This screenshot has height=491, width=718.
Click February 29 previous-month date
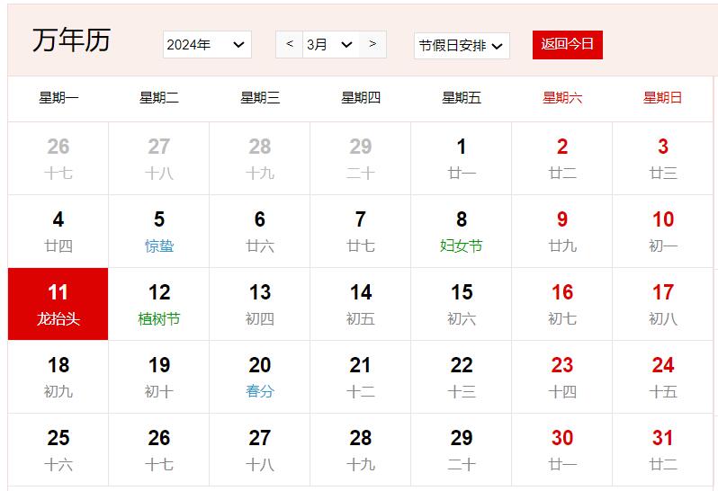coord(361,158)
